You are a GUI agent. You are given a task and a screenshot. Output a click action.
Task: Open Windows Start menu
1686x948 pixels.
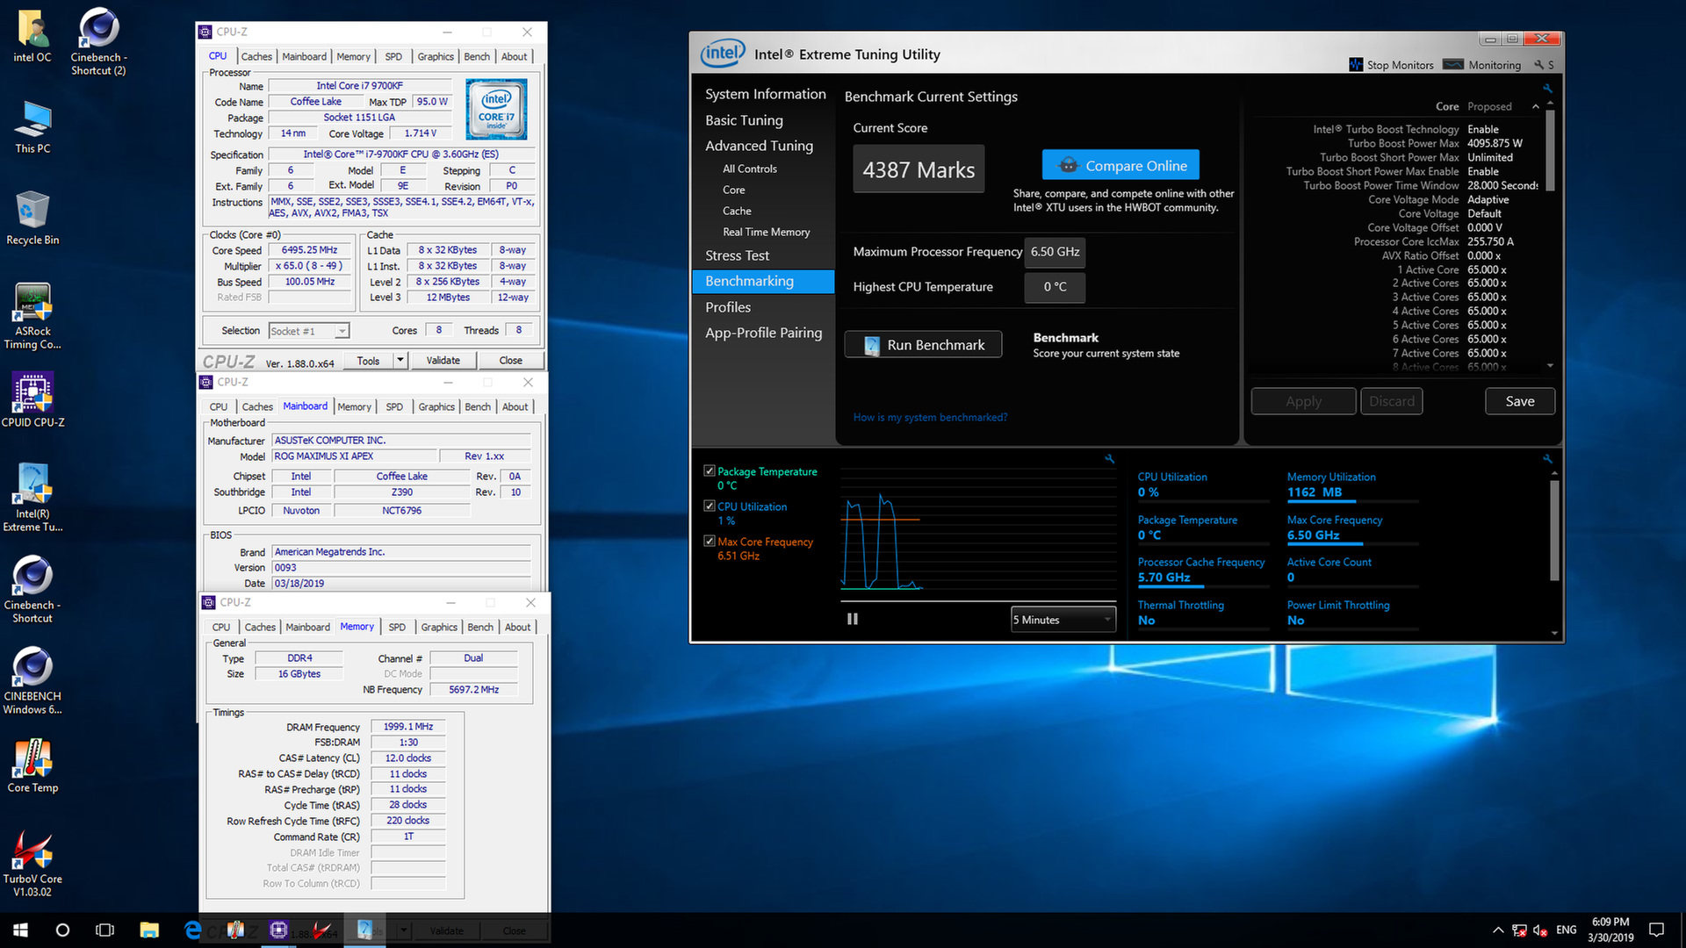point(20,930)
